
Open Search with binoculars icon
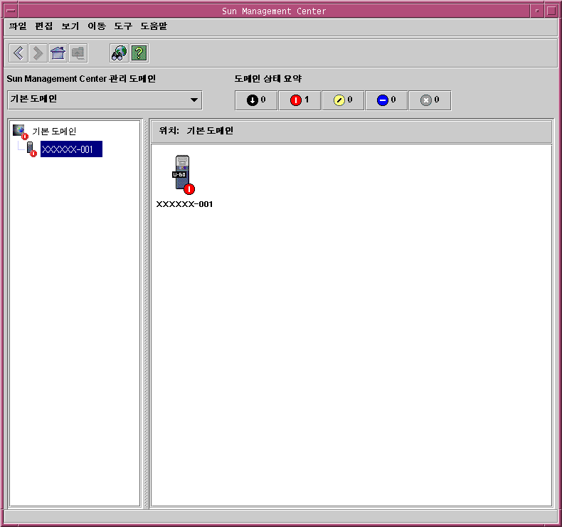click(x=119, y=53)
